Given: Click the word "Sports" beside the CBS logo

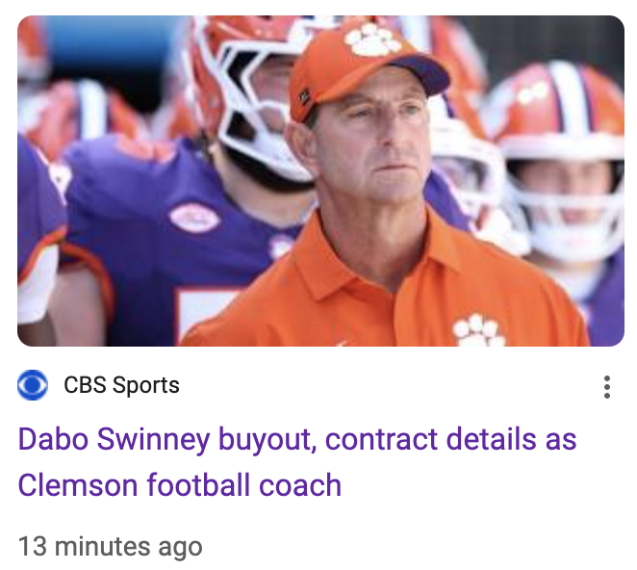Looking at the screenshot, I should pyautogui.click(x=146, y=385).
